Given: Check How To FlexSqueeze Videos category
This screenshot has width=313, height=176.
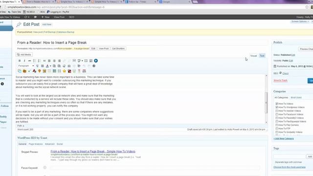Looking at the screenshot, I should (x=277, y=122).
